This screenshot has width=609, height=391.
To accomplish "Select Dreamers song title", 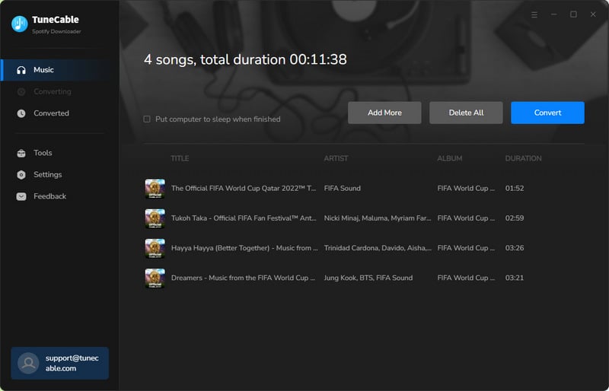I will point(243,278).
